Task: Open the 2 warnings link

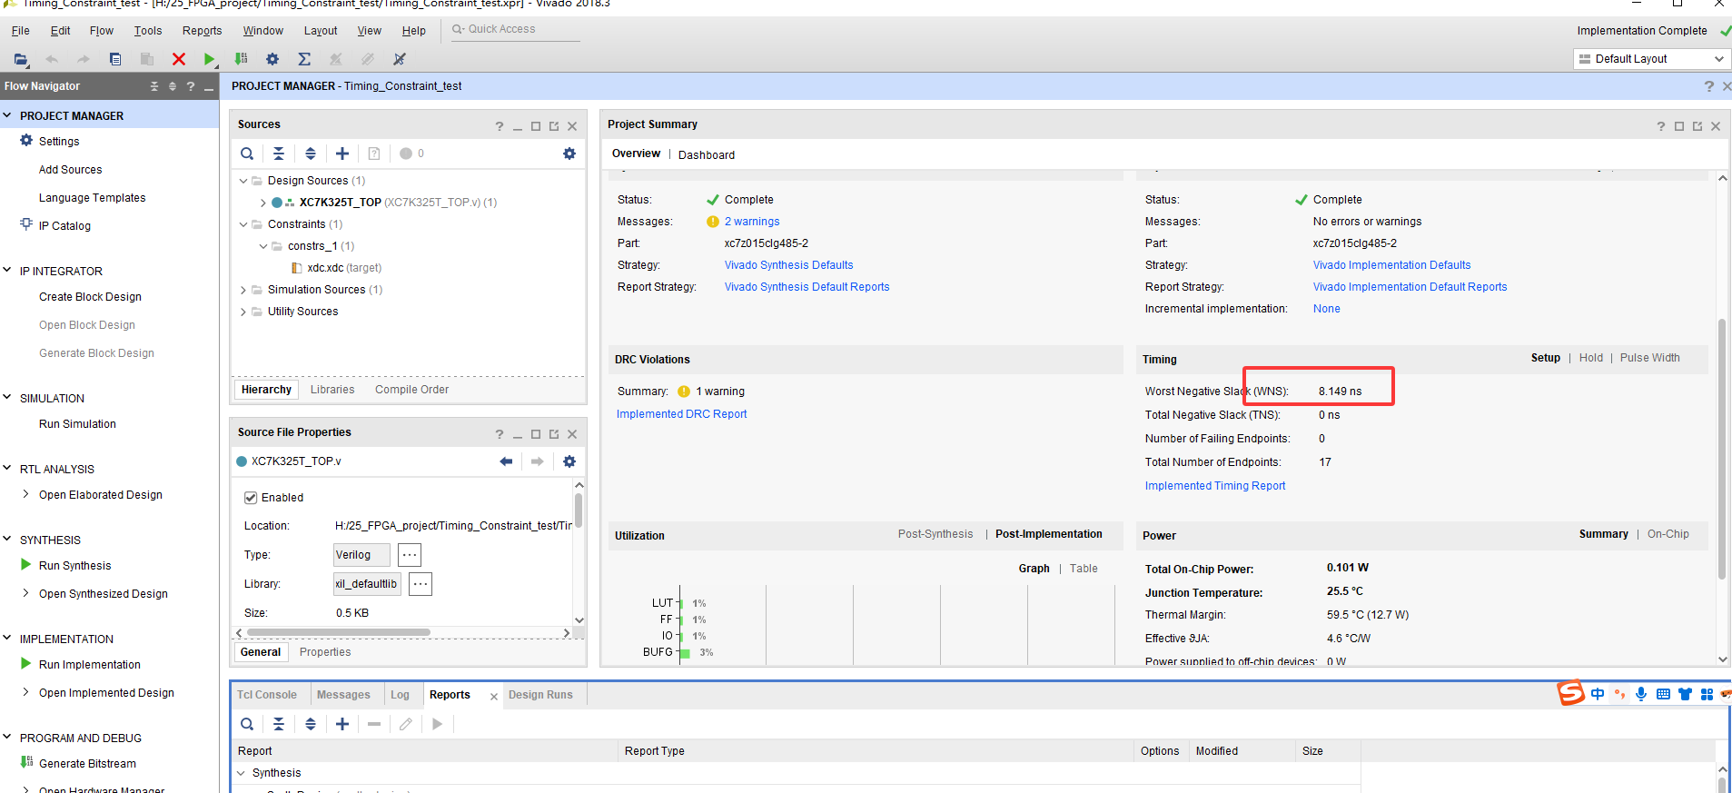Action: point(752,222)
